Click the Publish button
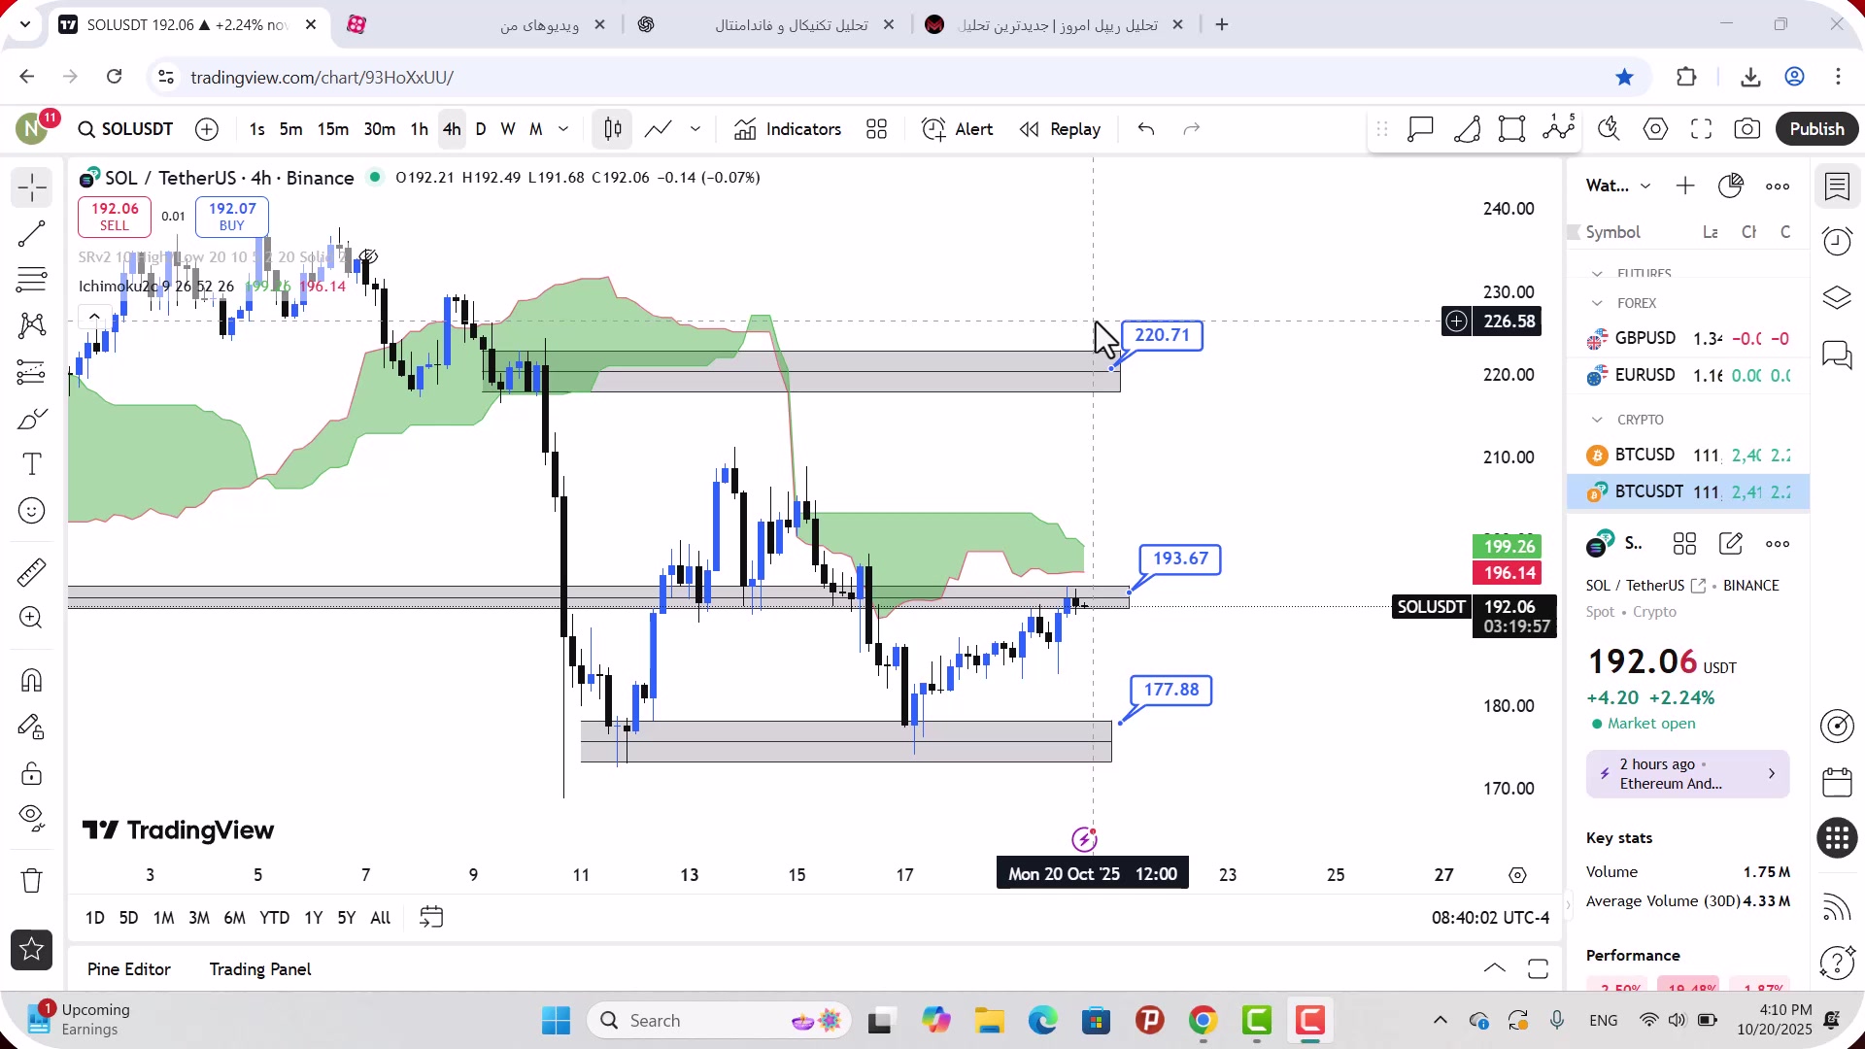 tap(1816, 129)
